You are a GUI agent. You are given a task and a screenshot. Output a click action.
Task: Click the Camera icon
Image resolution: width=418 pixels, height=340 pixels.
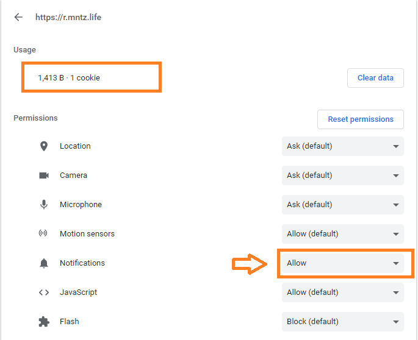pos(44,175)
